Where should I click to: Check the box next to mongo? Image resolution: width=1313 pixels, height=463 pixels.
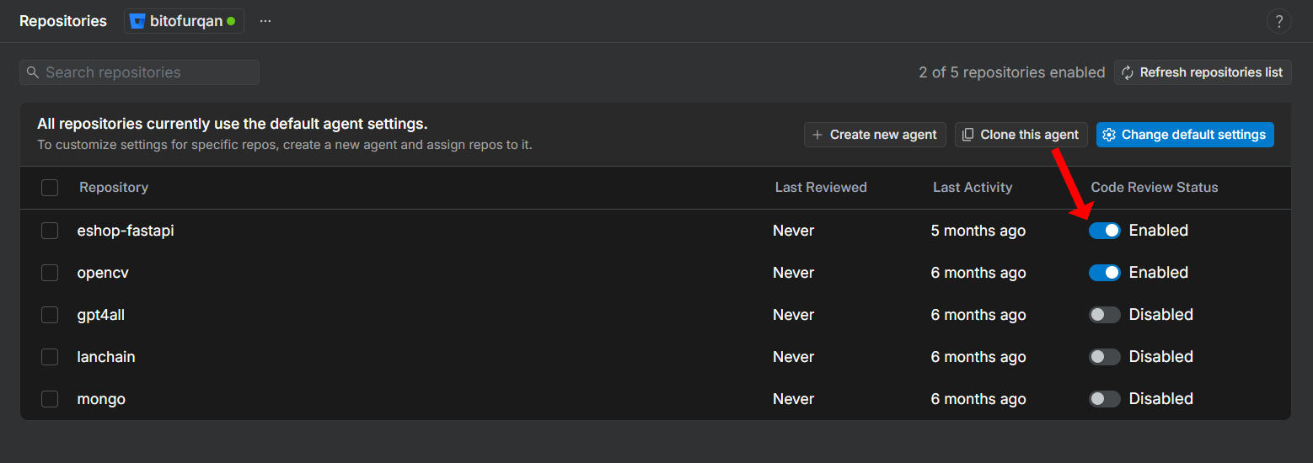50,399
